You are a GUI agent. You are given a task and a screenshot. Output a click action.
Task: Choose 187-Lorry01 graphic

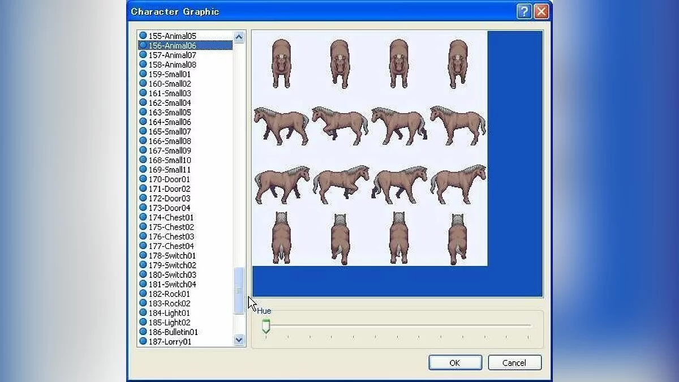coord(186,342)
